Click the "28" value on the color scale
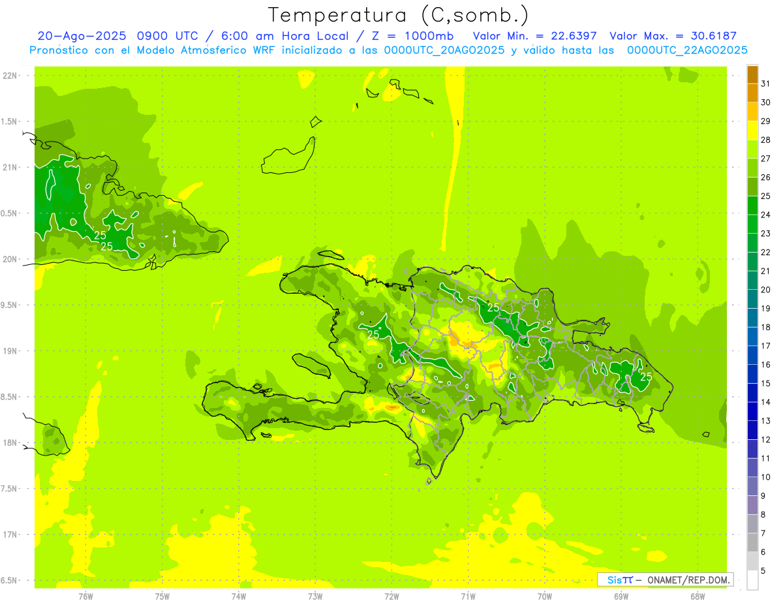 pyautogui.click(x=765, y=140)
